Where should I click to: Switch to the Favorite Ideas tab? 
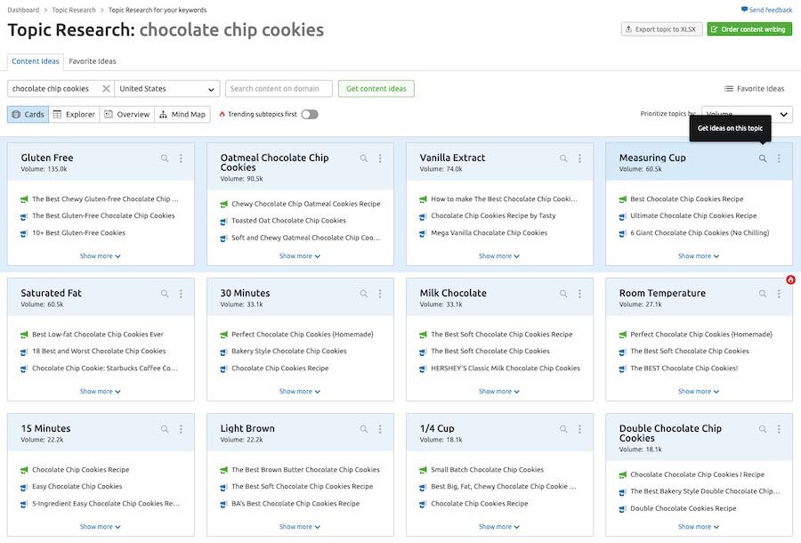tap(93, 61)
